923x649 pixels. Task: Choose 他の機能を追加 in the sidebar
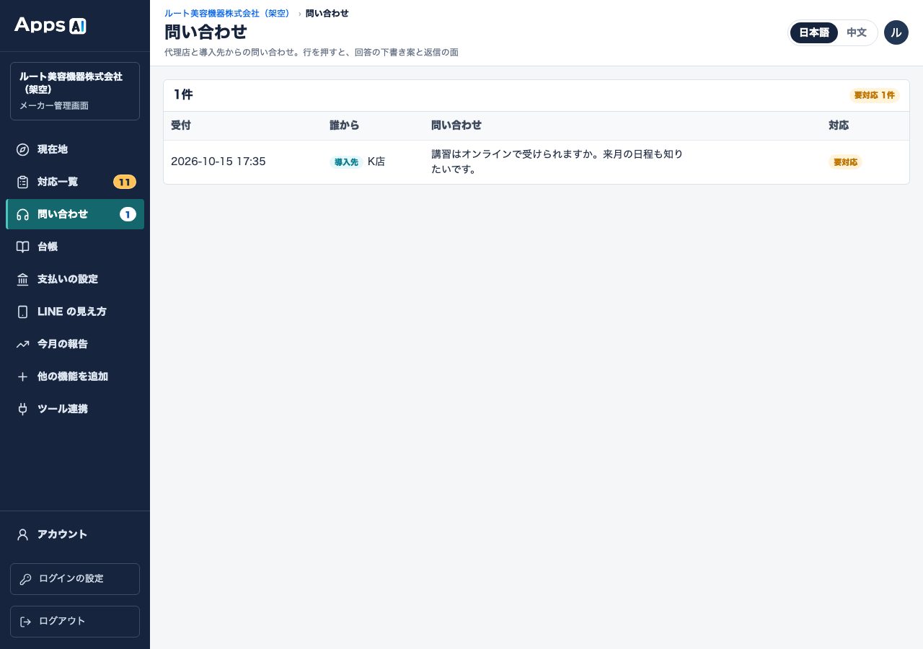75,376
